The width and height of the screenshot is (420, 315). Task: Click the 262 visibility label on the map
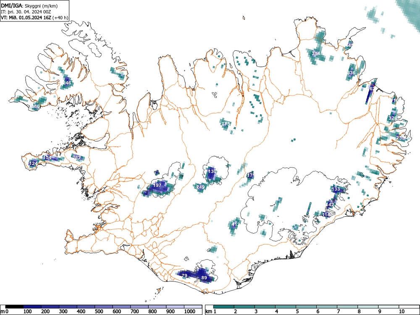77,157
